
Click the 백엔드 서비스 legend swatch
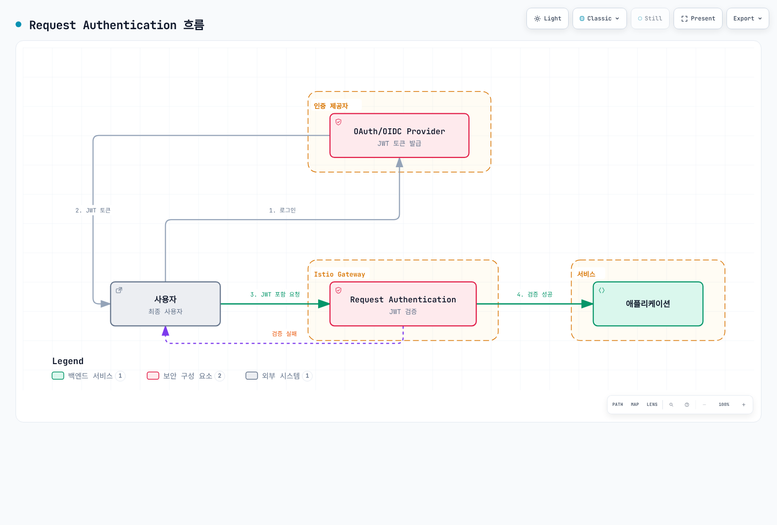[58, 376]
